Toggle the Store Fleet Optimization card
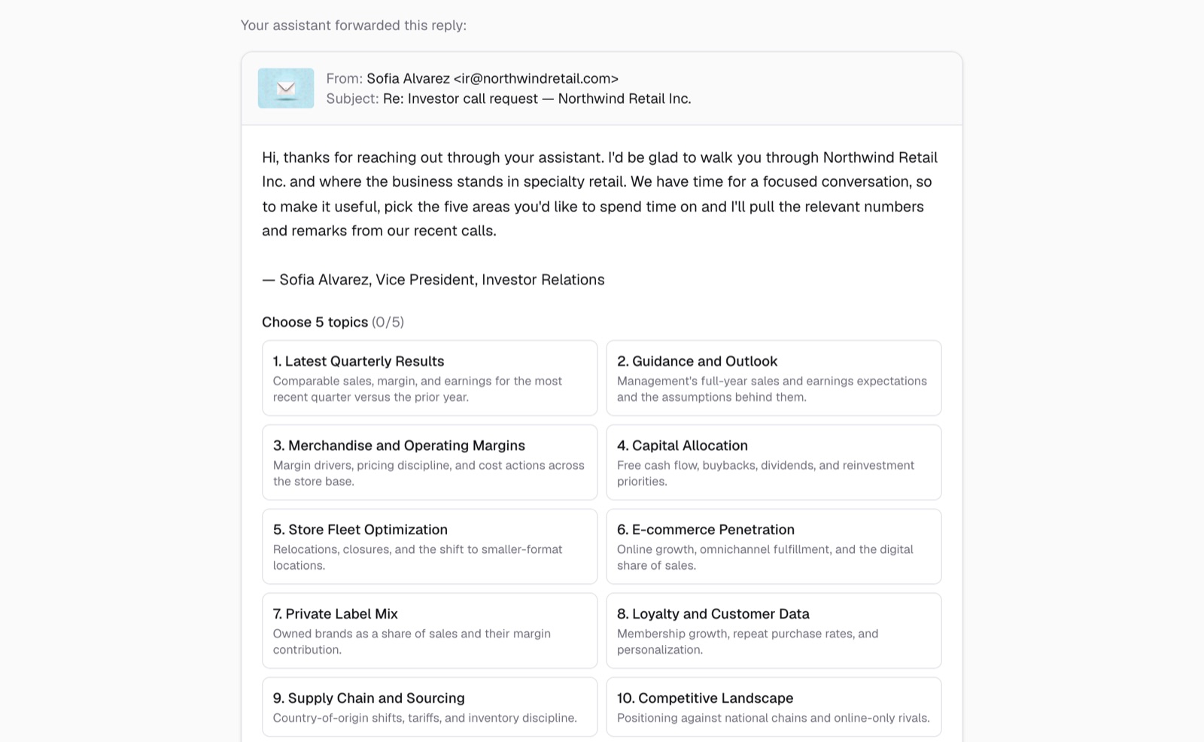1204x742 pixels. pyautogui.click(x=430, y=546)
